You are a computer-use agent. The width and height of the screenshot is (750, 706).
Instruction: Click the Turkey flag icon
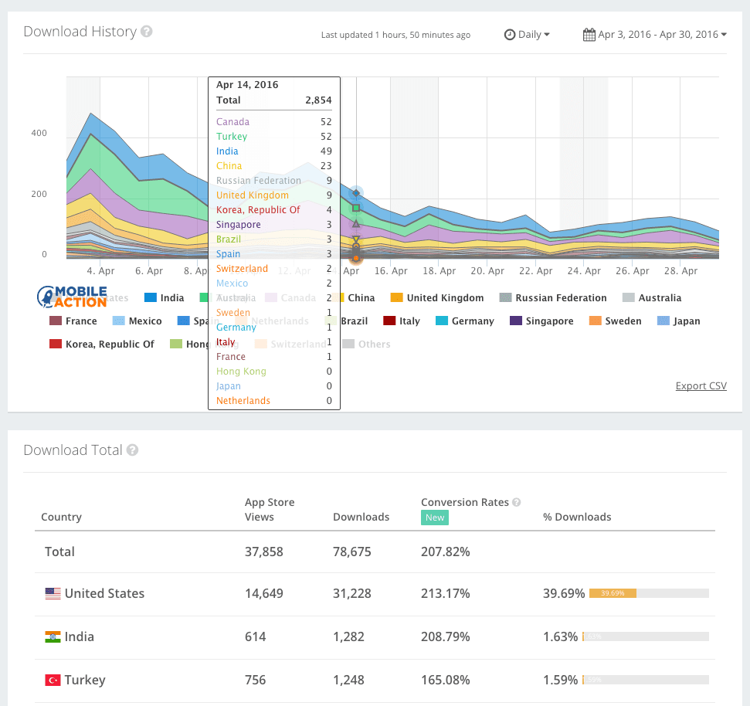(x=53, y=681)
